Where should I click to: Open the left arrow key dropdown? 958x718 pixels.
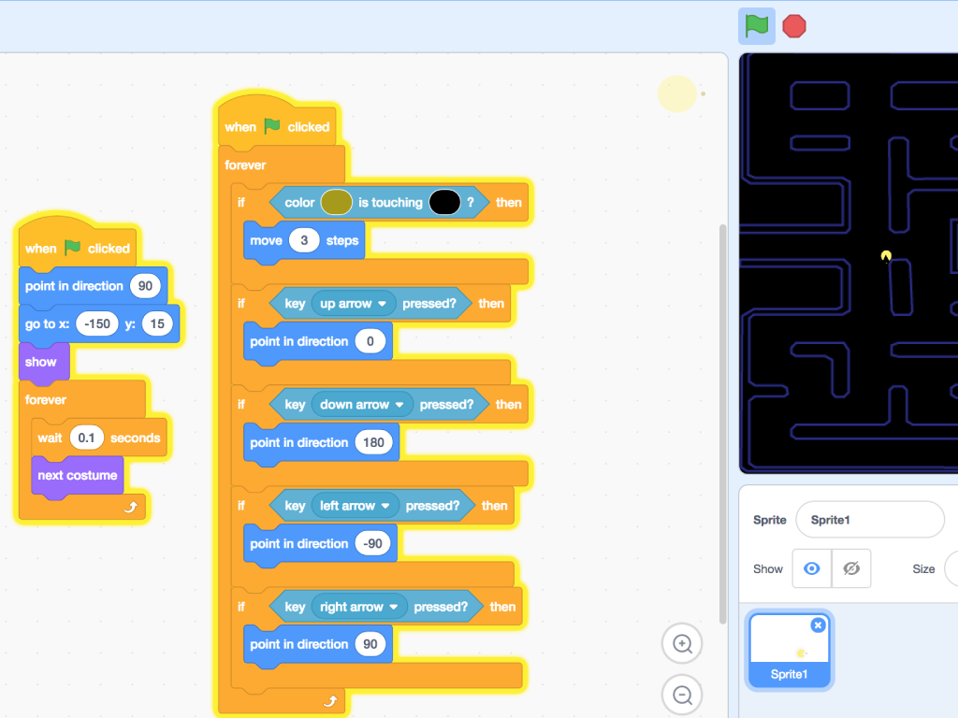(x=355, y=506)
